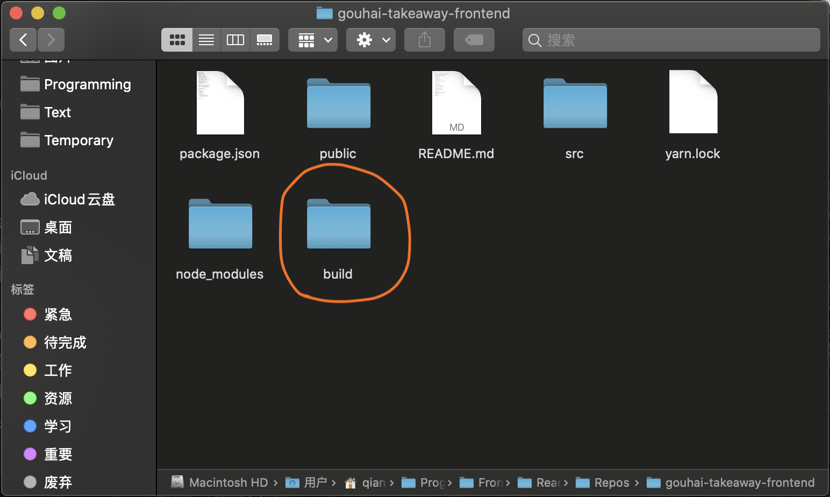The image size is (830, 497).
Task: Switch to column view mode
Action: tap(235, 40)
